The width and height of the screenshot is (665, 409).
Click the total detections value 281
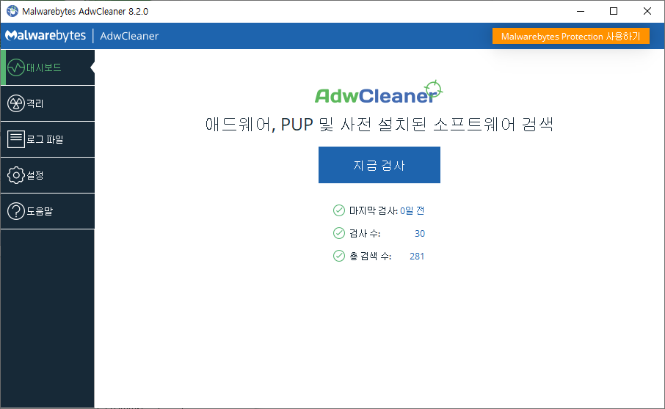417,256
